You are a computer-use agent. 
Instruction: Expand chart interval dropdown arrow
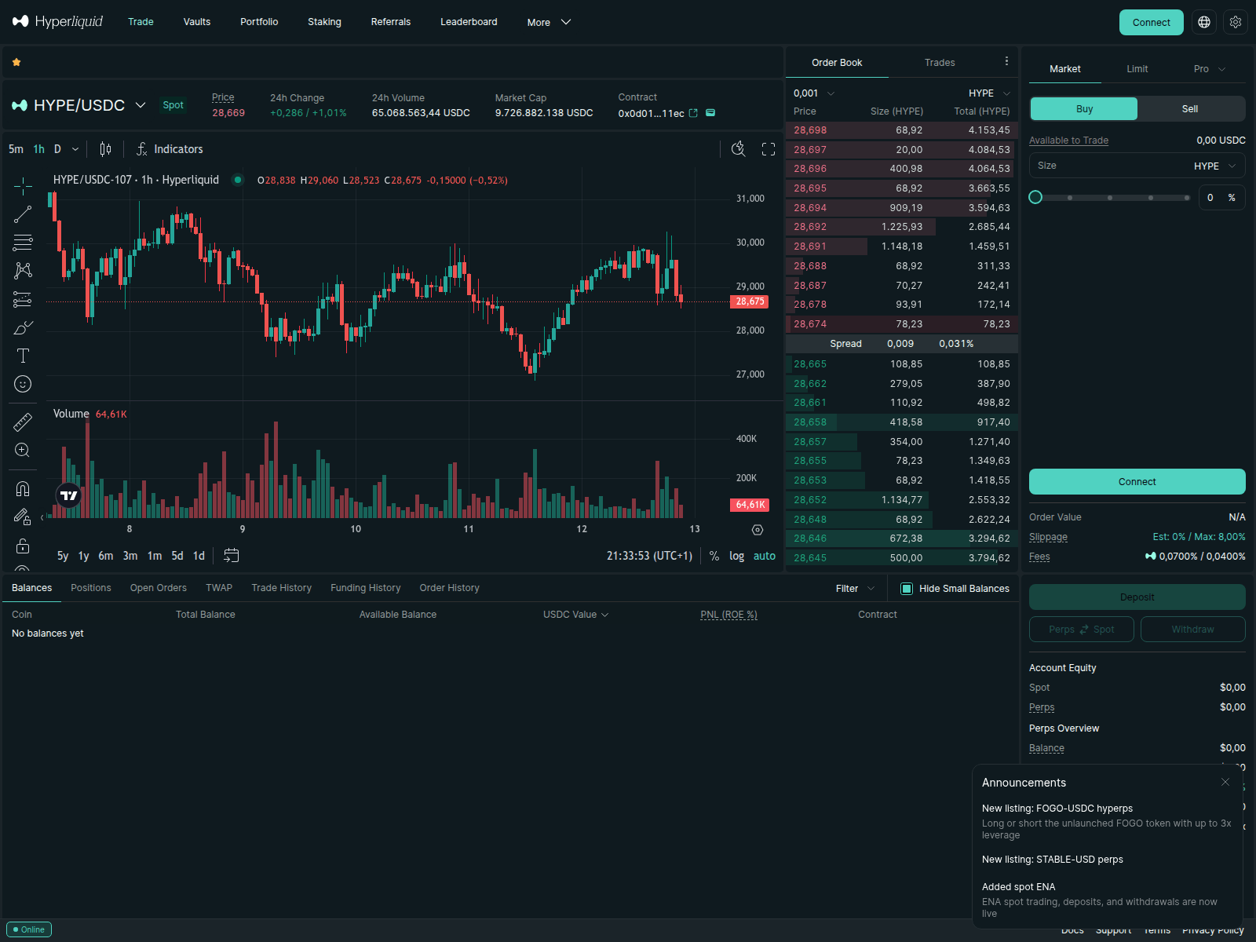75,149
